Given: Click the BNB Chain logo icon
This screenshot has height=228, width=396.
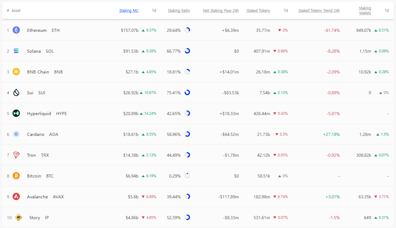Looking at the screenshot, I should pos(16,72).
